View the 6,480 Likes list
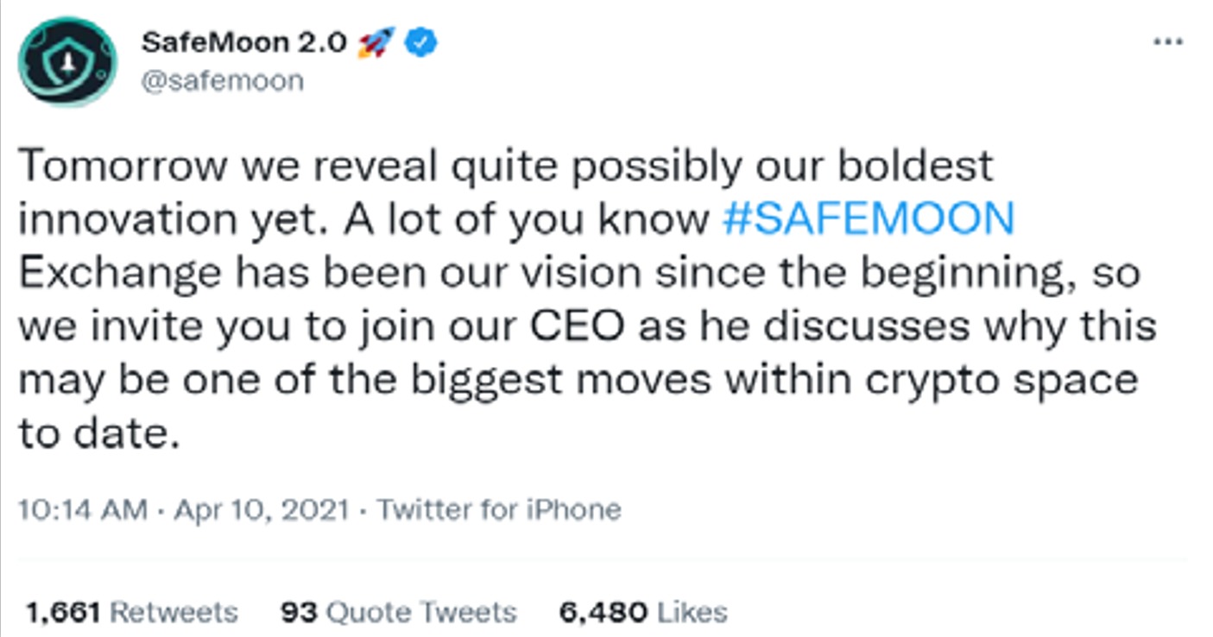The height and width of the screenshot is (637, 1213). (x=643, y=613)
